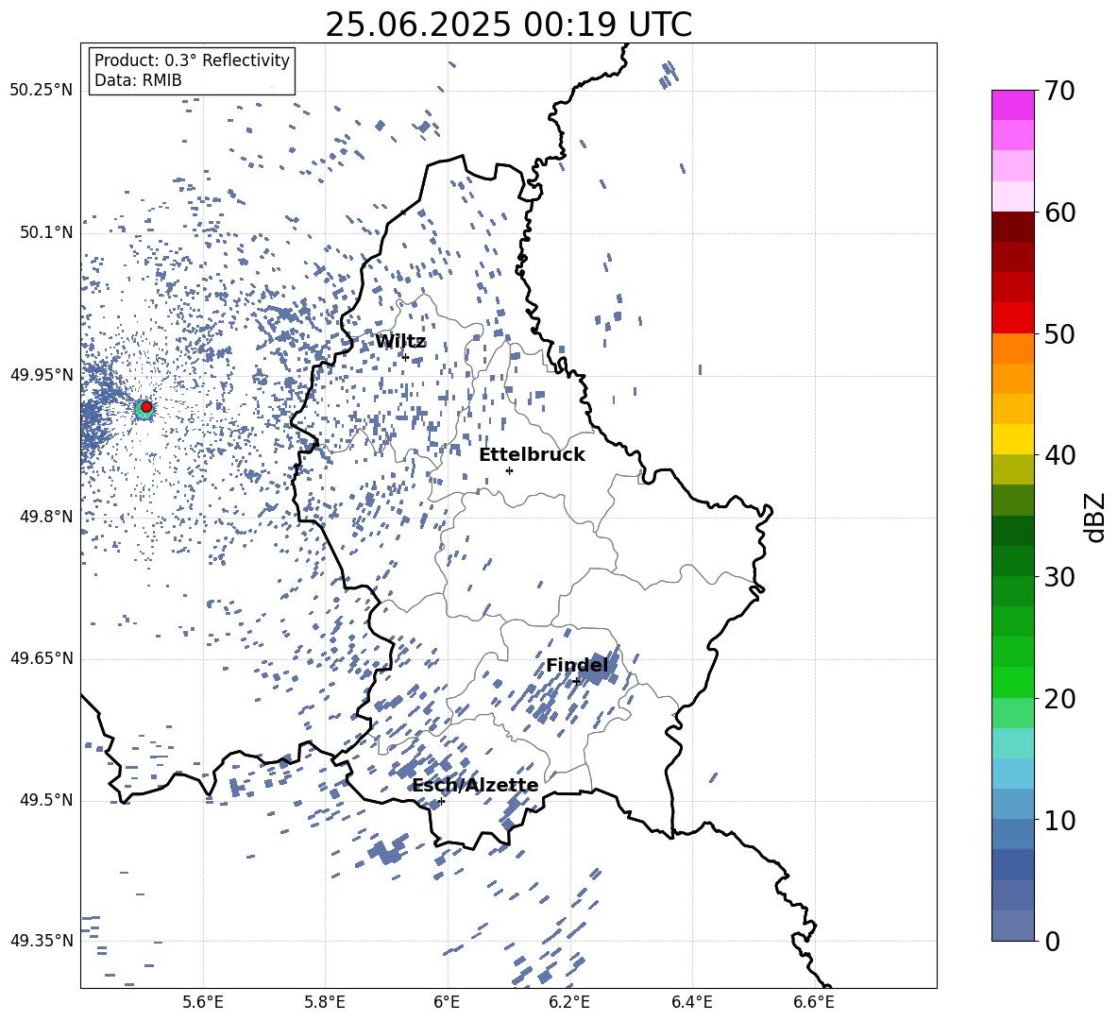Click the Wiltz city label
The image size is (1118, 1021).
[x=400, y=342]
